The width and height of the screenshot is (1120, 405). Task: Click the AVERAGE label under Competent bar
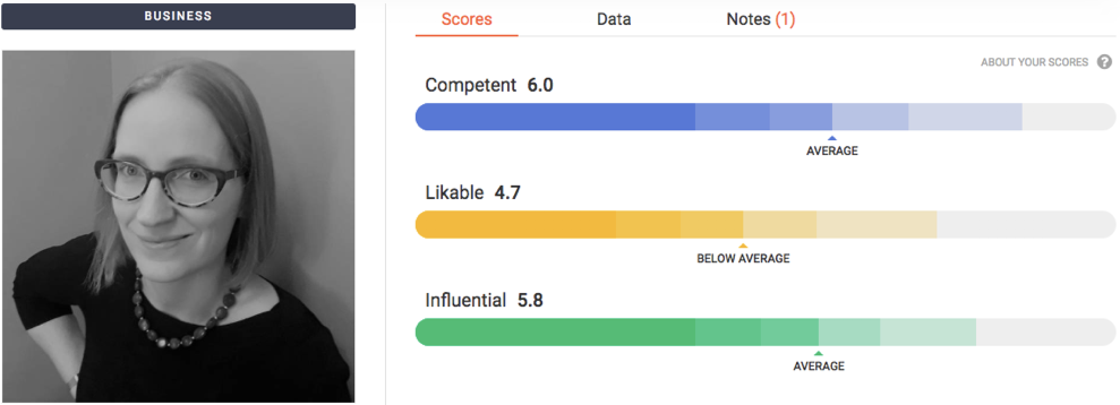pos(832,150)
